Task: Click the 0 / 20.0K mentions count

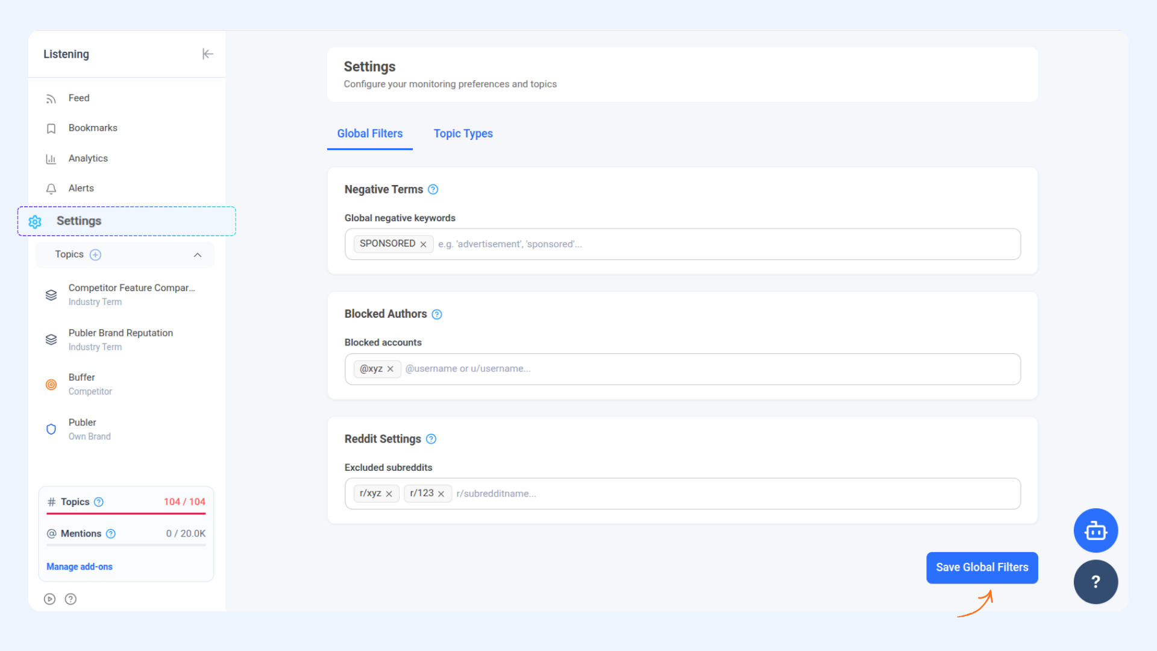Action: (x=186, y=534)
